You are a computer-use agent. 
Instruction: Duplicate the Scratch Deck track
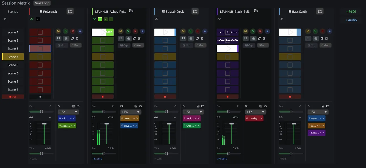click(197, 38)
